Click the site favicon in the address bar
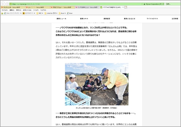 pos(11,4)
